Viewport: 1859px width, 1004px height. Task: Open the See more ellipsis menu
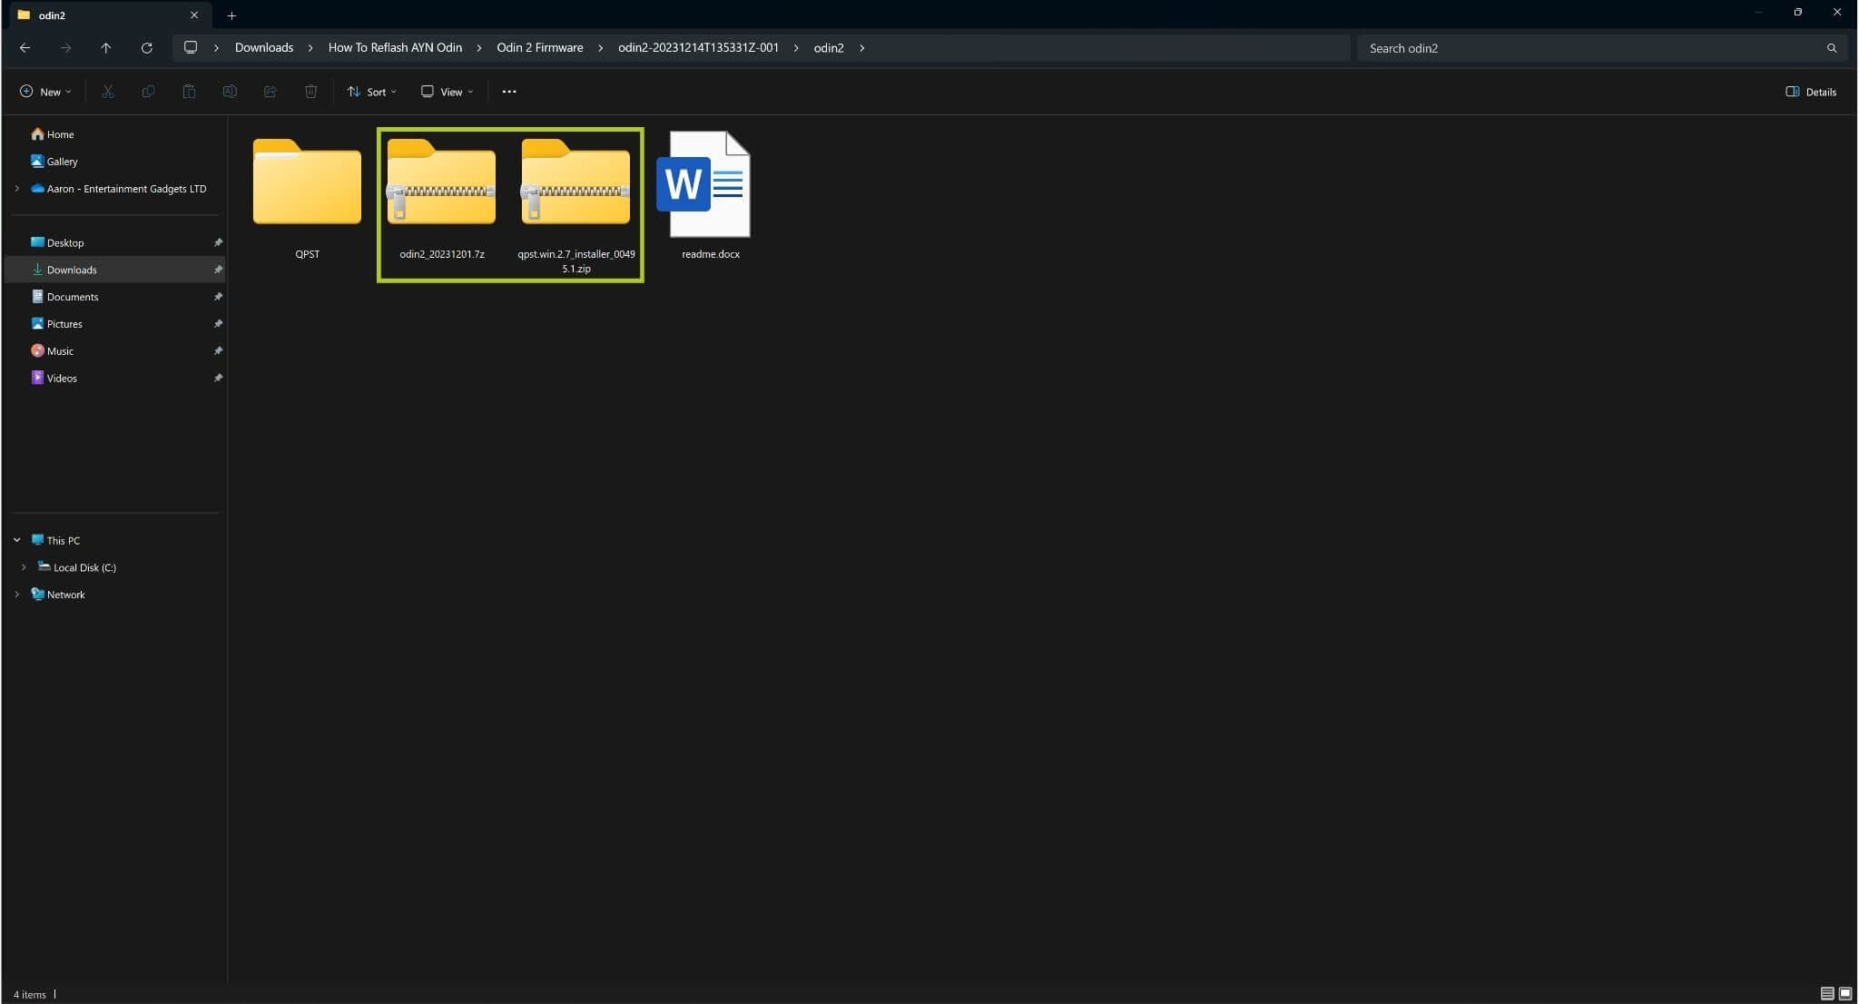tap(509, 92)
